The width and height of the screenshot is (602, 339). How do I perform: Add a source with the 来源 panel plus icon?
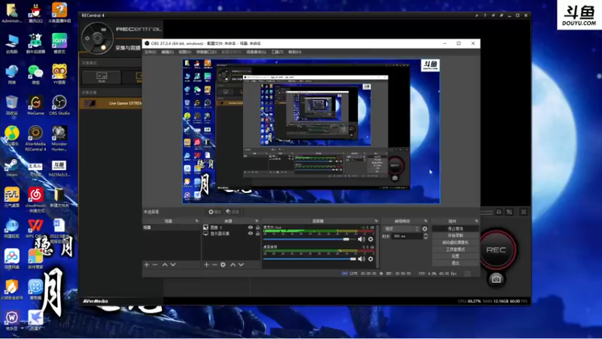206,264
